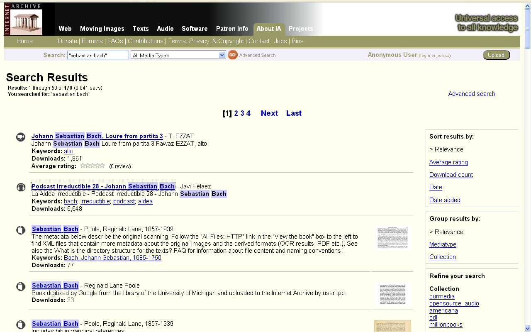Group results by Mediatype
Image resolution: width=531 pixels, height=332 pixels.
(x=443, y=244)
